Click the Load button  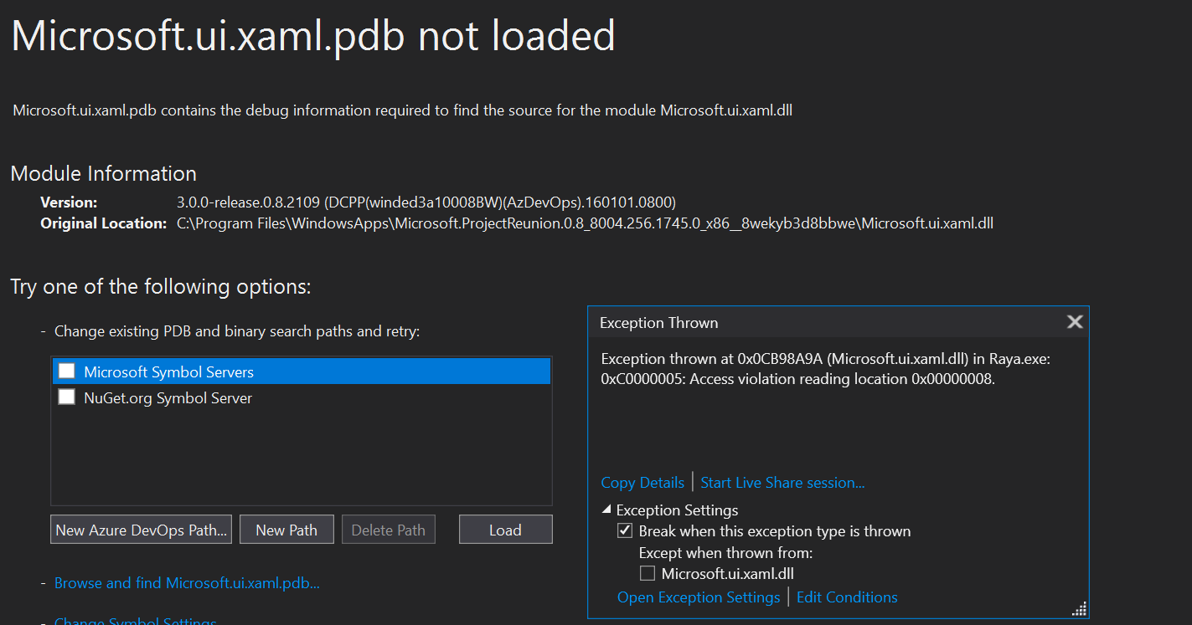(x=505, y=530)
